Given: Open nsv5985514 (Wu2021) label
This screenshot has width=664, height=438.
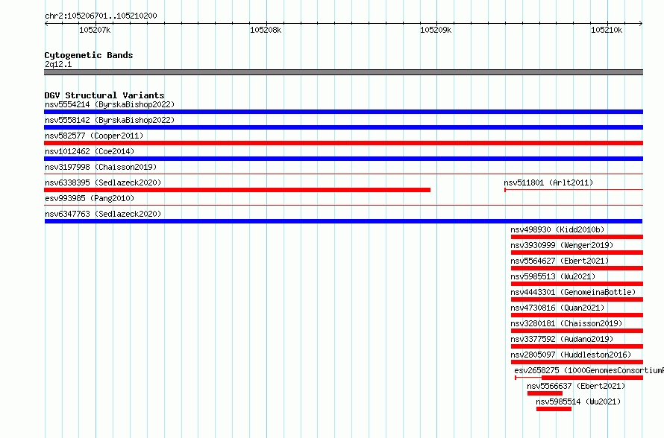Looking at the screenshot, I should 578,401.
